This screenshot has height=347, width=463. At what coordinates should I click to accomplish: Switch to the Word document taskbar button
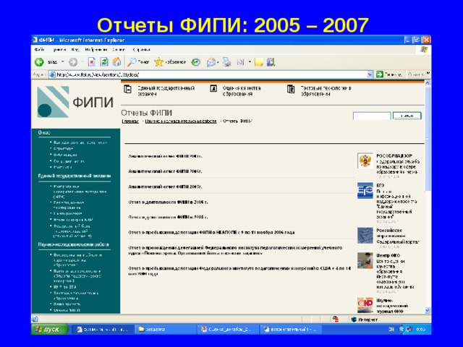pyautogui.click(x=290, y=330)
